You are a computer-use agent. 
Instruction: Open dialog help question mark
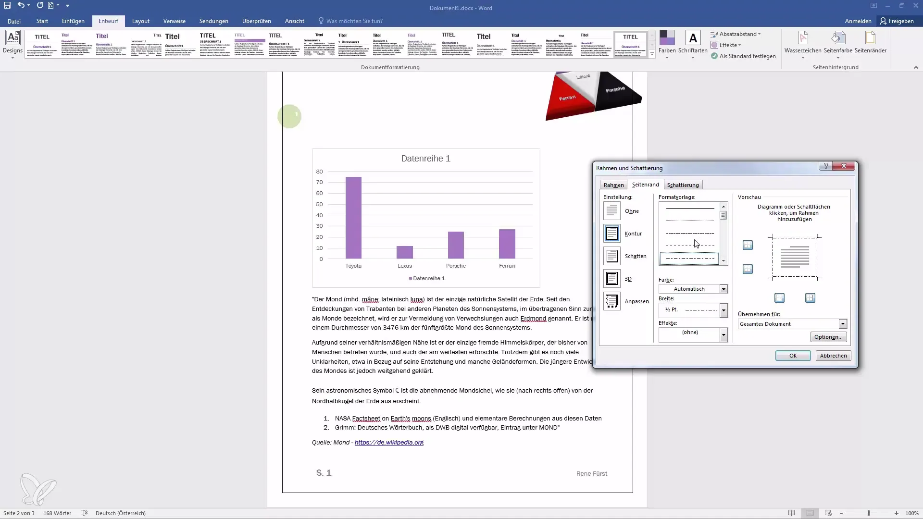pos(825,166)
